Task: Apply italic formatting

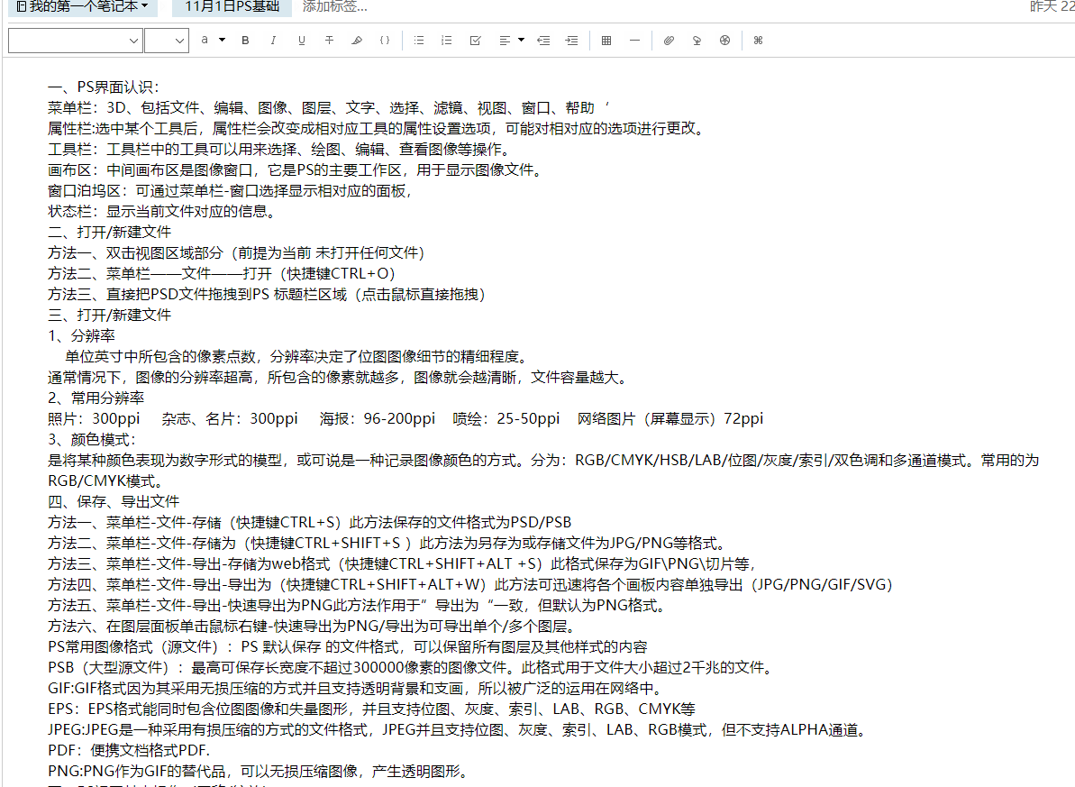Action: (273, 41)
